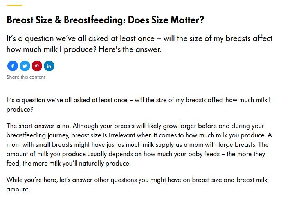Click the "Share this content" label
The width and height of the screenshot is (281, 200).
point(26,77)
